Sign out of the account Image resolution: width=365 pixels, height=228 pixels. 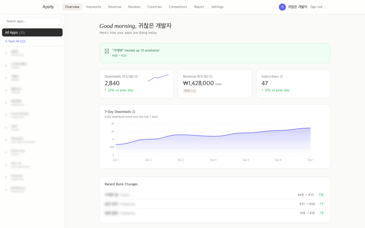tap(316, 7)
